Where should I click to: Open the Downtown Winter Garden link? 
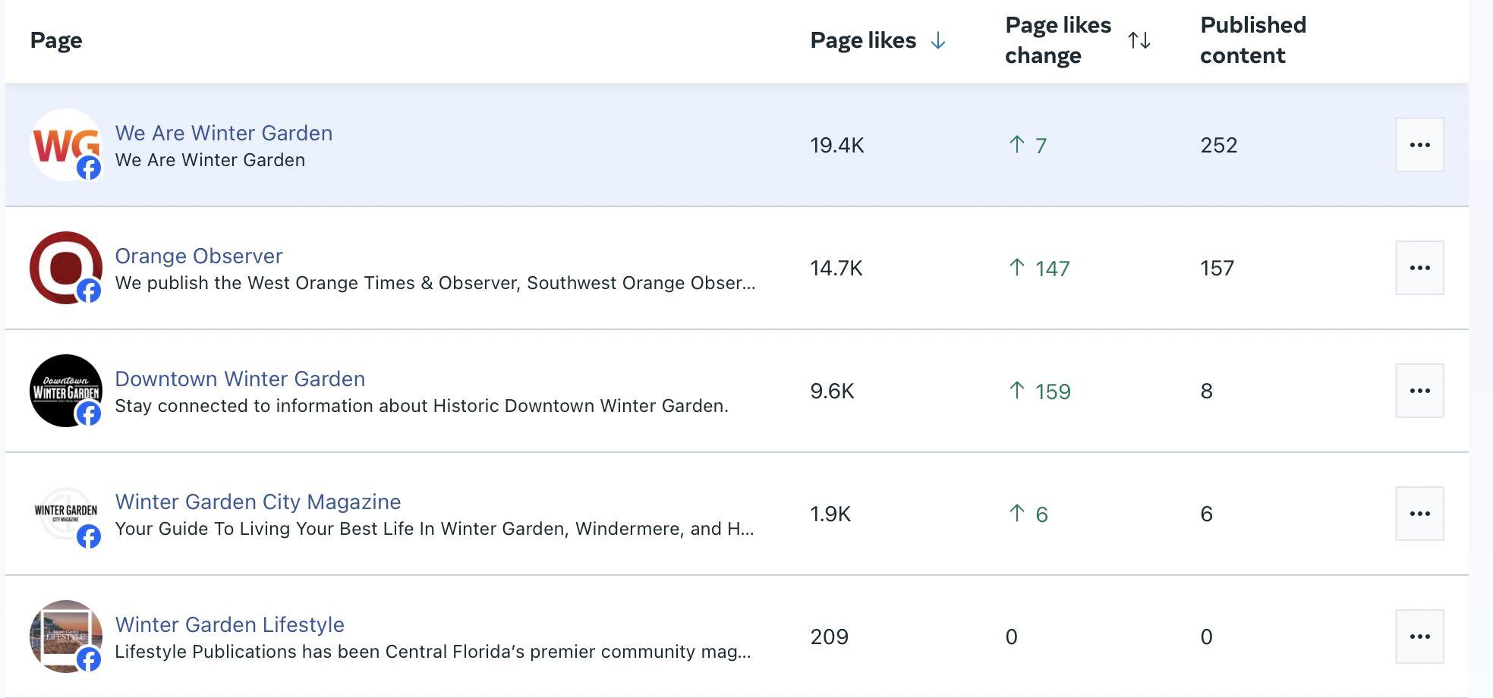point(240,379)
